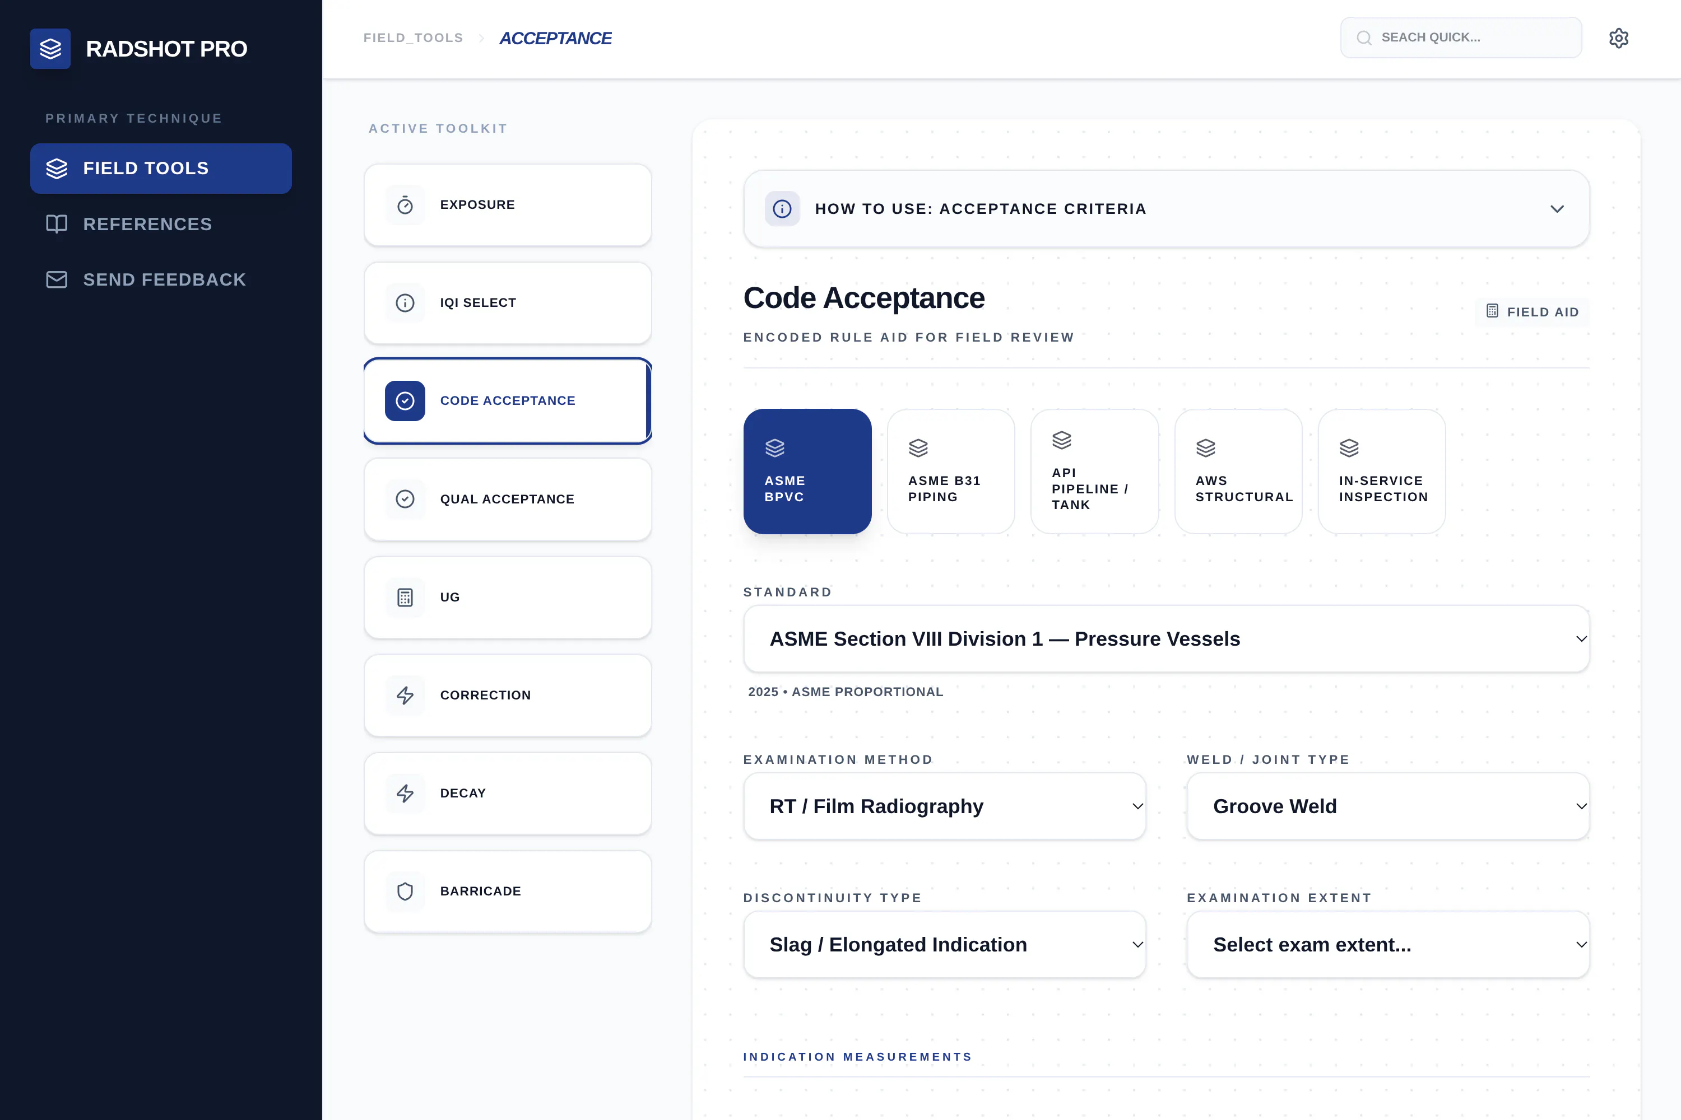Viewport: 1681px width, 1120px height.
Task: Open the References section
Action: click(x=161, y=225)
